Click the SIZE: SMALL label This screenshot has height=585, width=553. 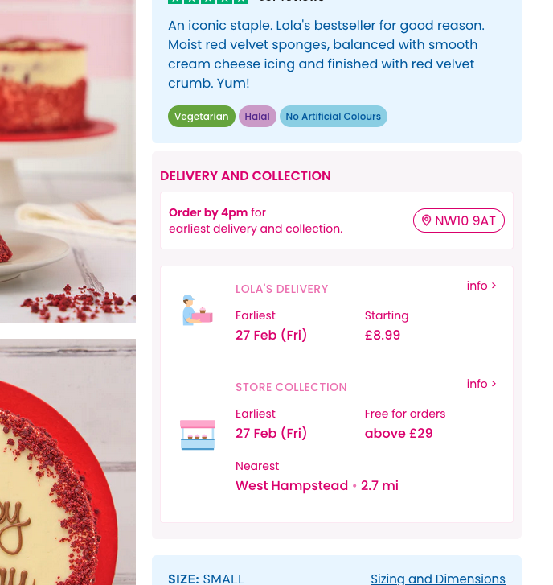(206, 579)
